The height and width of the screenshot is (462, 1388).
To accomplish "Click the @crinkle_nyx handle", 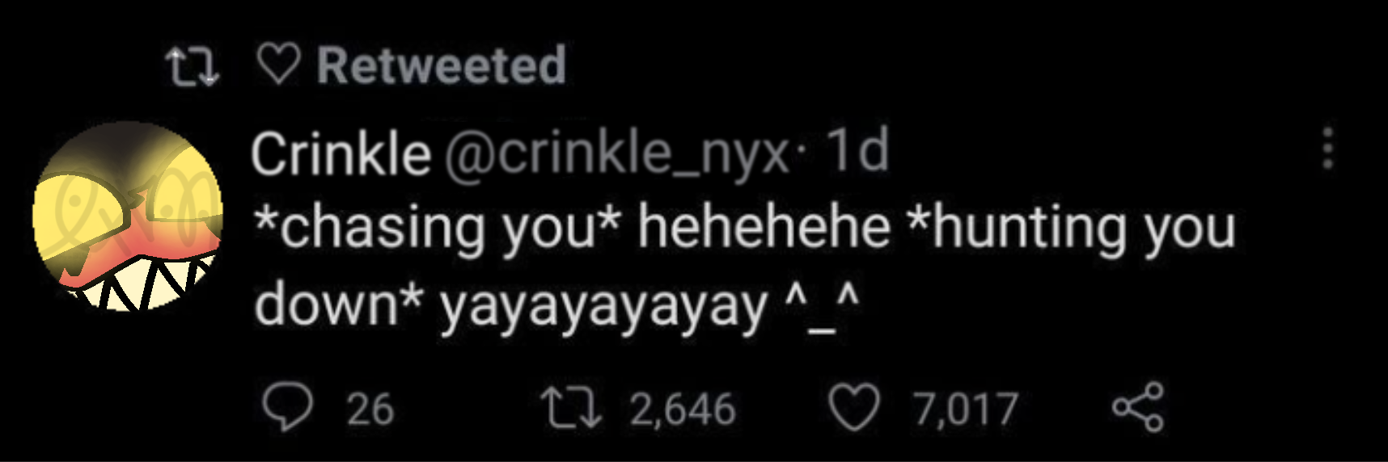I will 616,153.
